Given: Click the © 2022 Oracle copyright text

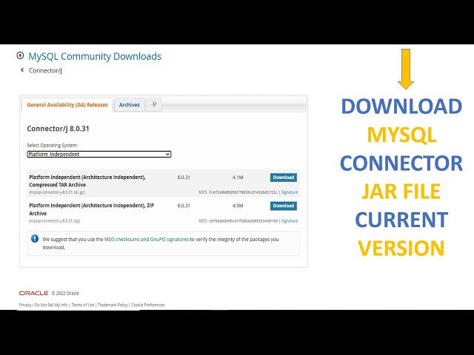Looking at the screenshot, I should pyautogui.click(x=65, y=294).
